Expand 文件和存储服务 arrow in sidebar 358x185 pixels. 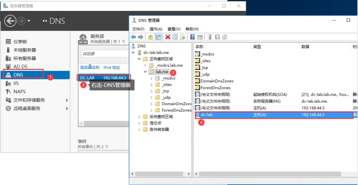tap(67, 100)
